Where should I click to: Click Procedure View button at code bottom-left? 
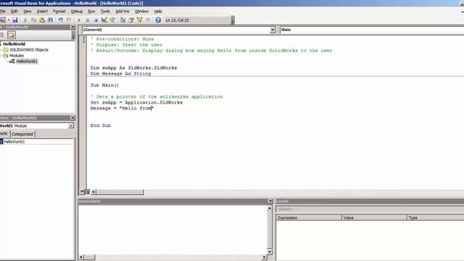(x=82, y=191)
